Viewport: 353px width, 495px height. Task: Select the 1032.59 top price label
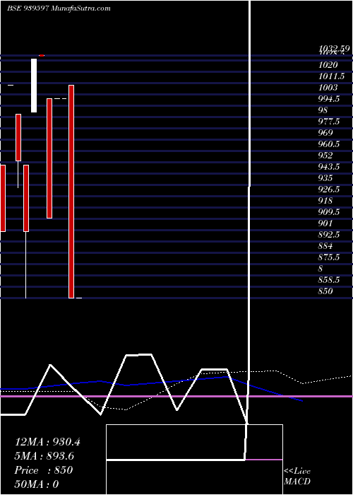334,48
